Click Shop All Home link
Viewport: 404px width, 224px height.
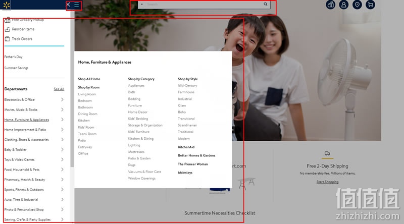[x=89, y=79]
